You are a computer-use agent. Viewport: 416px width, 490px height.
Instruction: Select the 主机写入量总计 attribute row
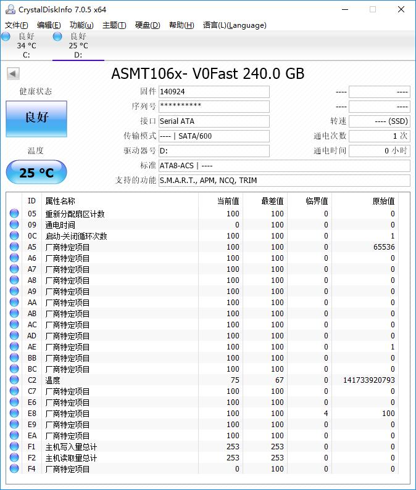(202, 447)
